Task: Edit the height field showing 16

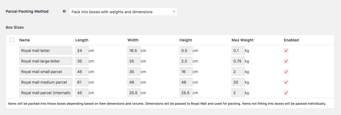Action: click(x=186, y=72)
